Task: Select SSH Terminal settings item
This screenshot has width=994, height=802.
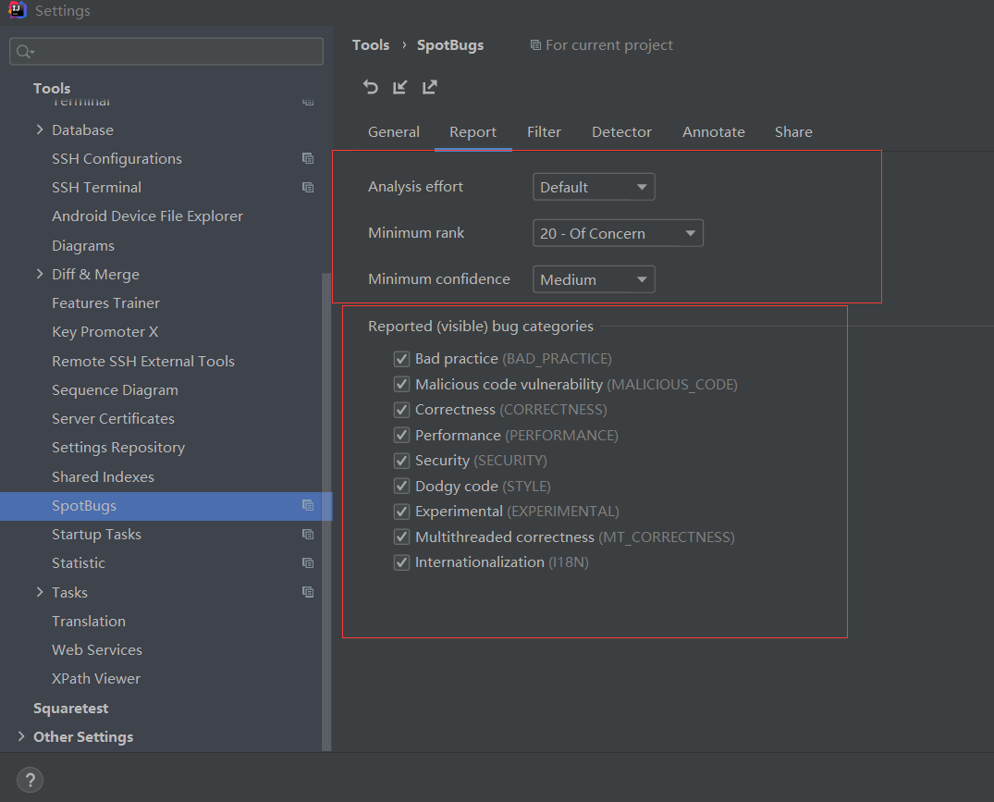Action: [x=96, y=187]
